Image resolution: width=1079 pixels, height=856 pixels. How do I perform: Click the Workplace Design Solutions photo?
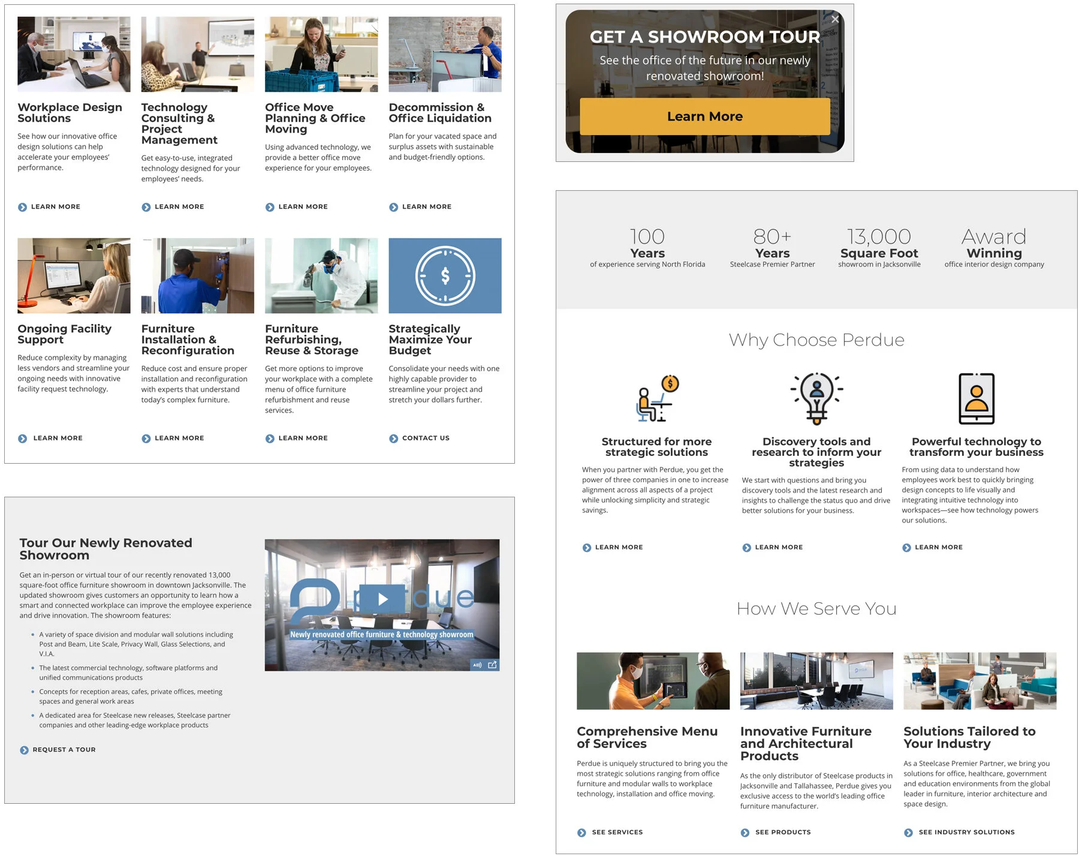(74, 54)
